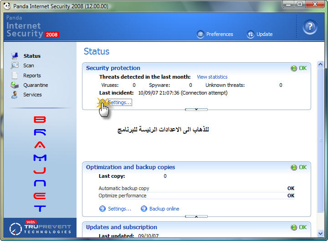Click the Quarantine icon
Image resolution: width=328 pixels, height=241 pixels.
[15, 85]
